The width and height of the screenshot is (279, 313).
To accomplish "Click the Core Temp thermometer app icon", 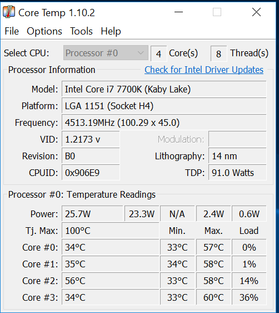I will [x=9, y=12].
